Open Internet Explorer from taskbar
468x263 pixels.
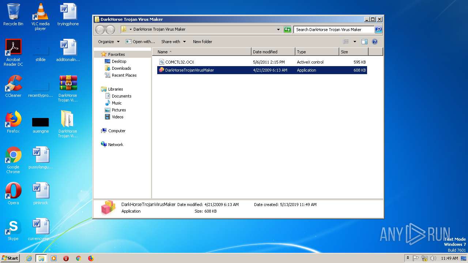click(29, 258)
